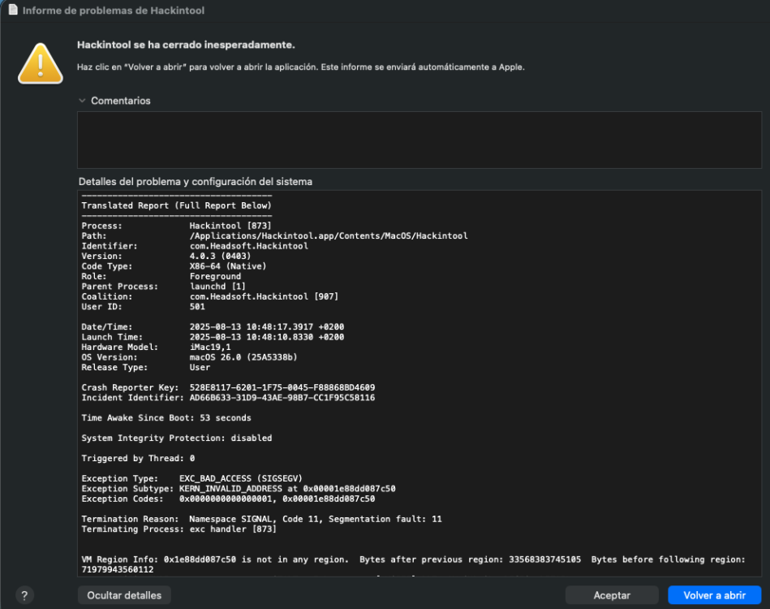
Task: Click the Process value 'Hackintool [873]'
Action: click(230, 226)
